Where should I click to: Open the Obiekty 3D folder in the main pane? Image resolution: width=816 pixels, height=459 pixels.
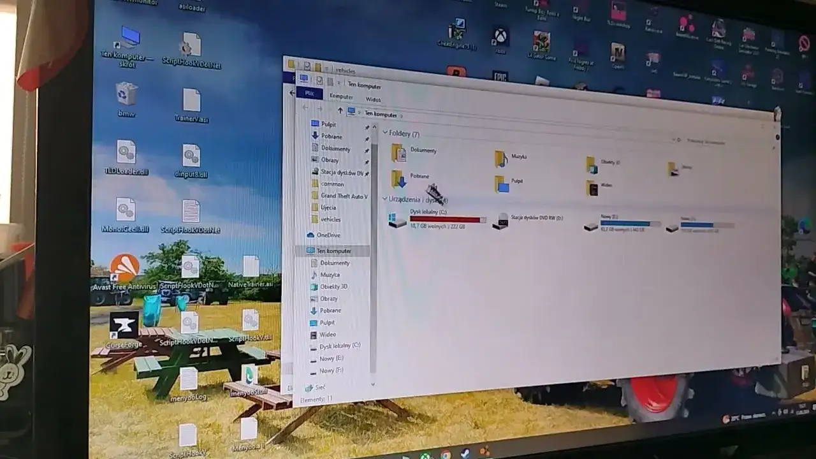(592, 164)
